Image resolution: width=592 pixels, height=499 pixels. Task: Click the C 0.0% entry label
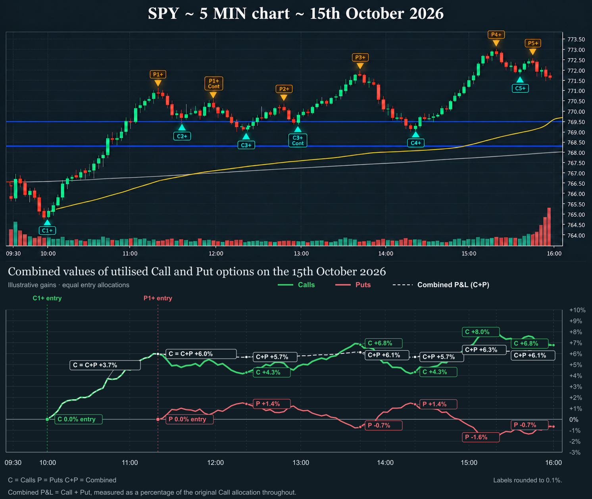pos(78,419)
